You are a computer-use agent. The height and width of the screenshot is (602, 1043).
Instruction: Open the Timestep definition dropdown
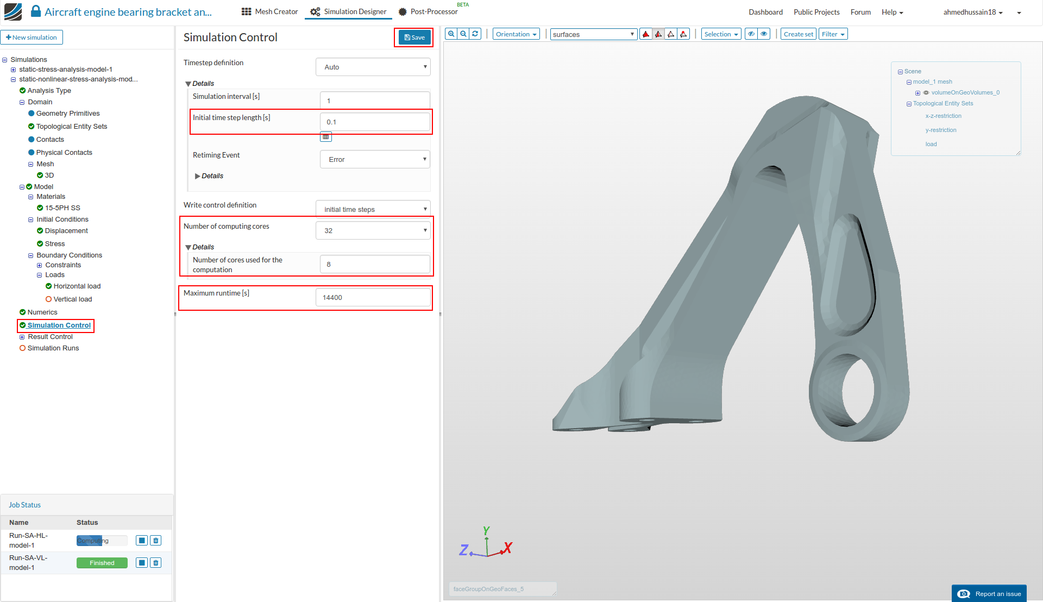point(373,67)
